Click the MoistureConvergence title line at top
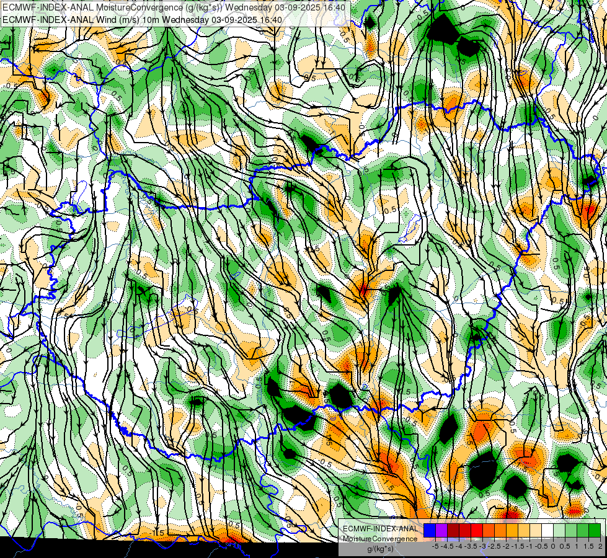 pyautogui.click(x=174, y=7)
